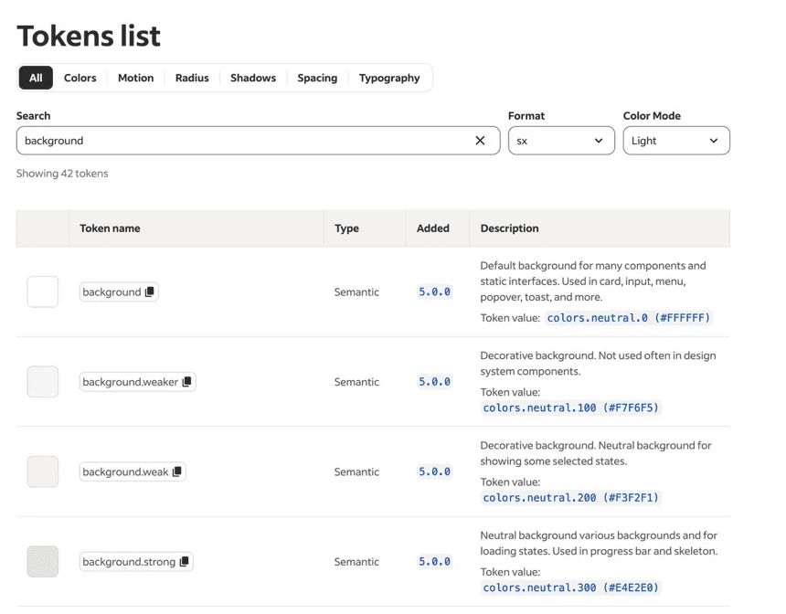Switch to the Spacing tab
The height and width of the screenshot is (614, 786).
coord(317,78)
